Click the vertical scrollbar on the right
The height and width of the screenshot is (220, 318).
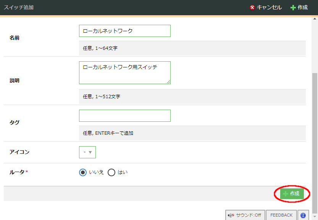tap(315, 141)
